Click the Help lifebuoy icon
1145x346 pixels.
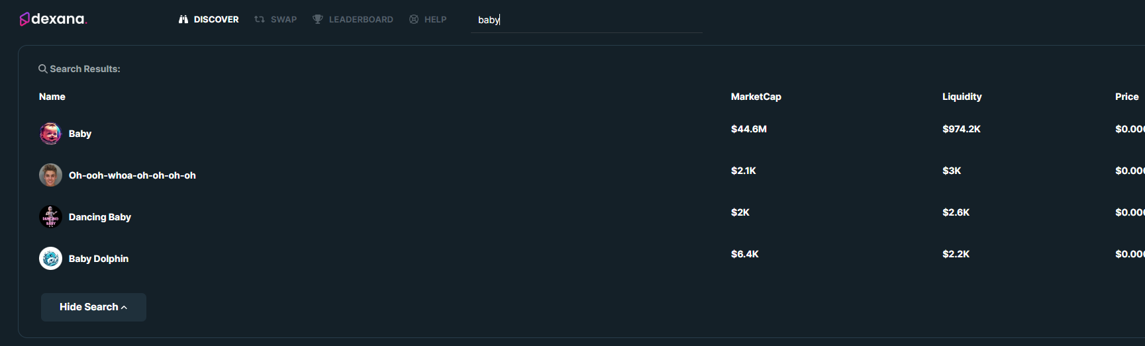(x=414, y=19)
